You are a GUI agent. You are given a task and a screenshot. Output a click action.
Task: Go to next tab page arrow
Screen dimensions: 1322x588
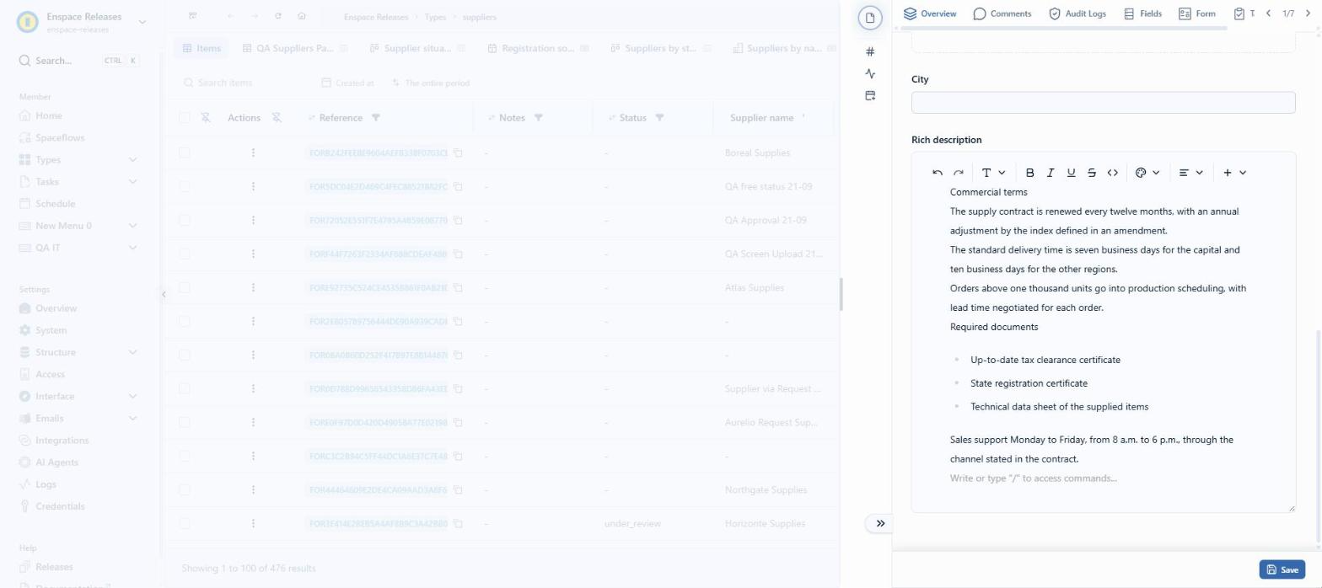(1308, 13)
